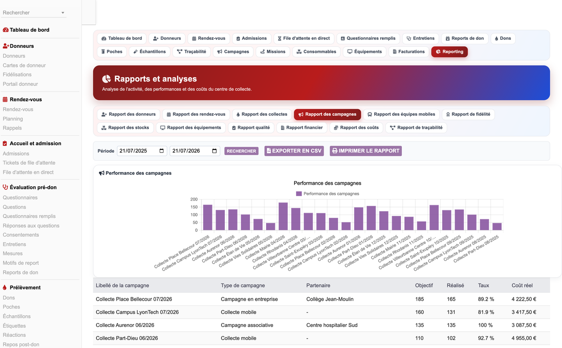Show Rapport des coûts

(356, 127)
